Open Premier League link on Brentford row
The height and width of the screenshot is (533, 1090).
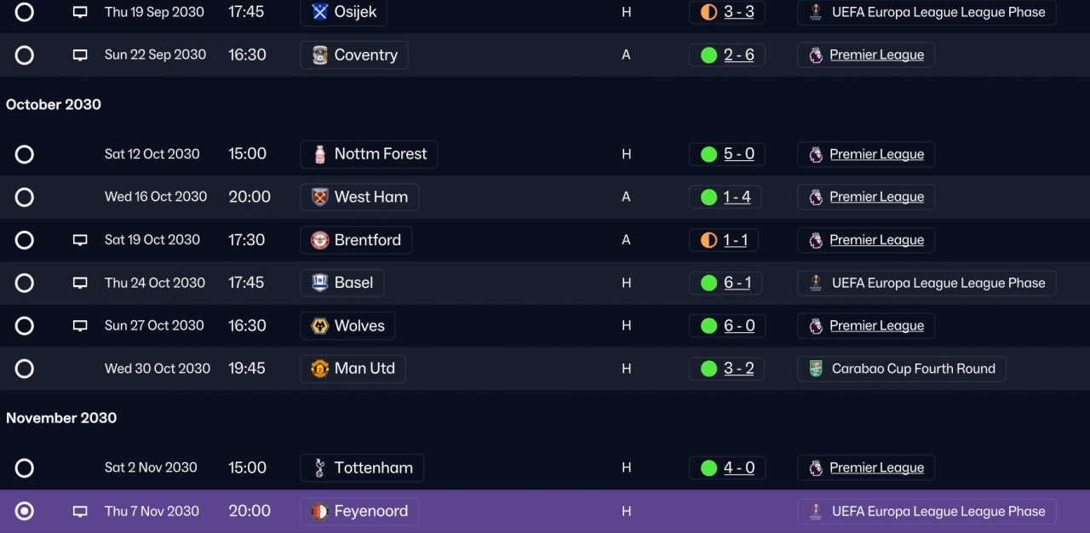point(876,240)
